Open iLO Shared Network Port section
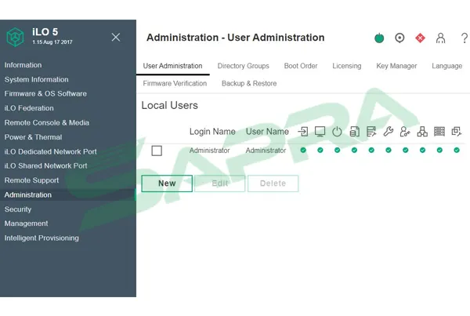Viewport: 470px width, 316px height. (x=46, y=165)
